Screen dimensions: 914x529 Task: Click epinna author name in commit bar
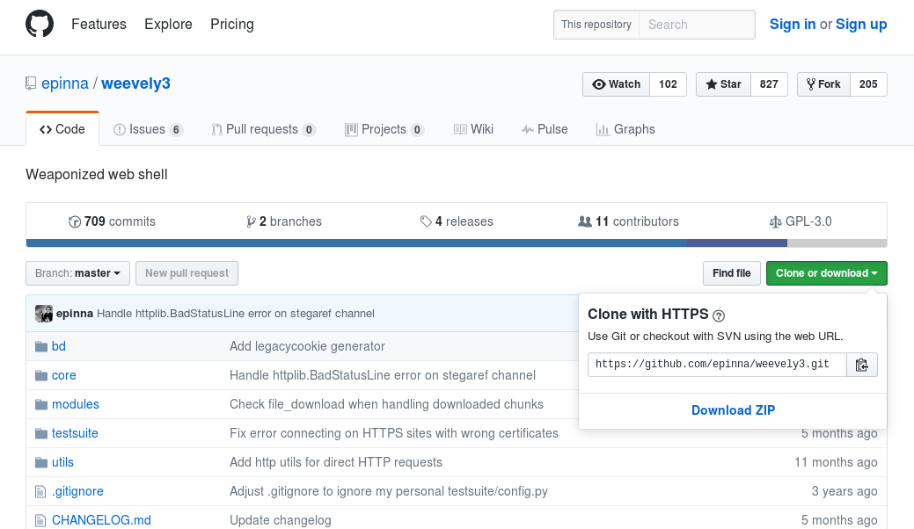click(75, 314)
